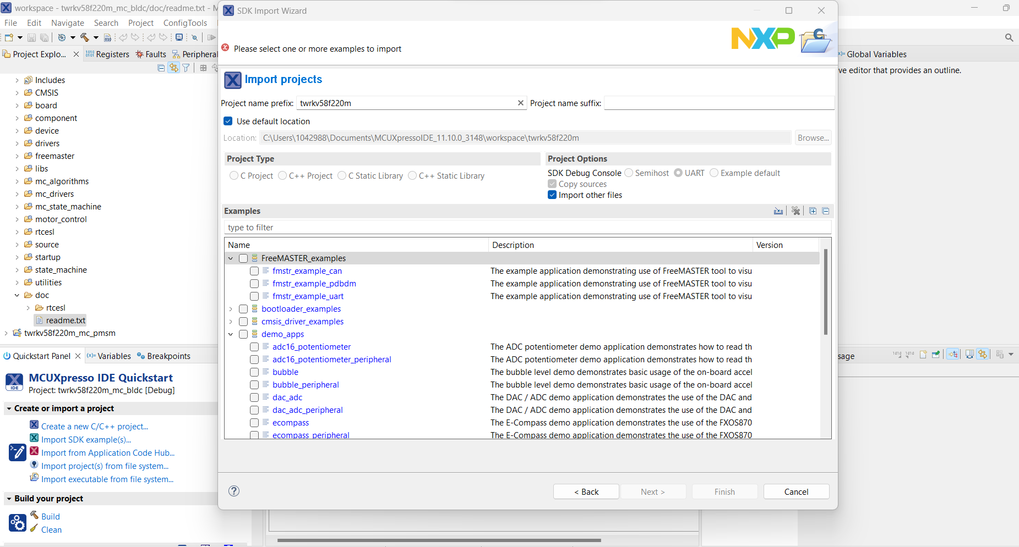The height and width of the screenshot is (547, 1019).
Task: Collapse the demo_apps group
Action: click(231, 334)
